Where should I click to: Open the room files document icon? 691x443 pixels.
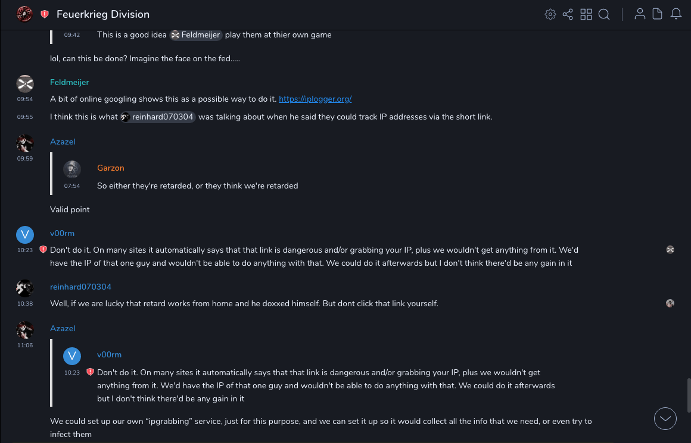(x=658, y=14)
